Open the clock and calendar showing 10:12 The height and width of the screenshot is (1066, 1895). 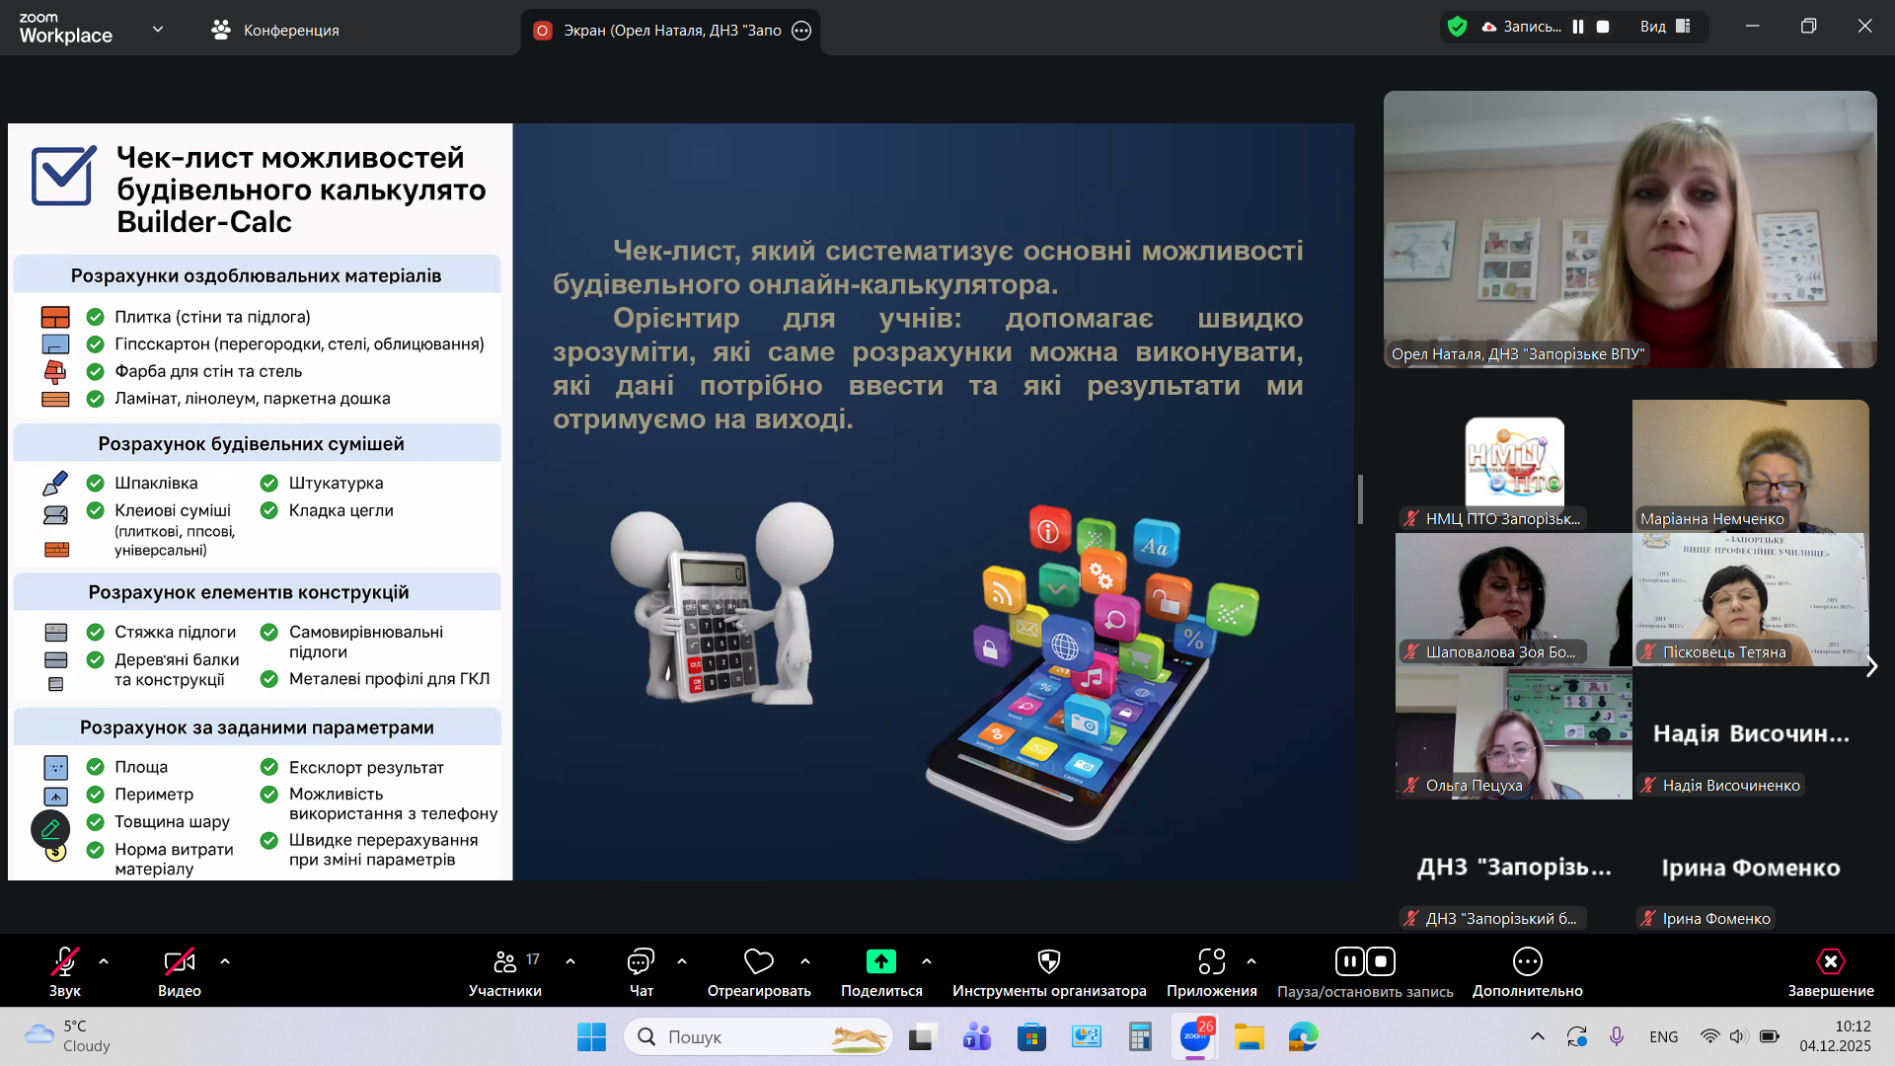click(1835, 1036)
